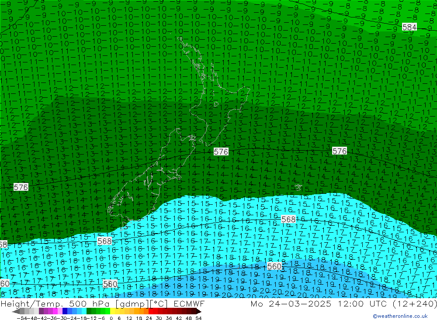Pick the pale pink legend swatch
This screenshot has height=320, width=437.
(60, 311)
